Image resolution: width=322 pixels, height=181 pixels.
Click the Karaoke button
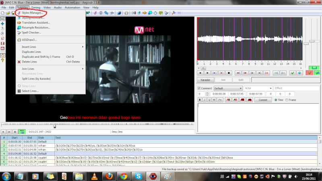[x=205, y=80]
